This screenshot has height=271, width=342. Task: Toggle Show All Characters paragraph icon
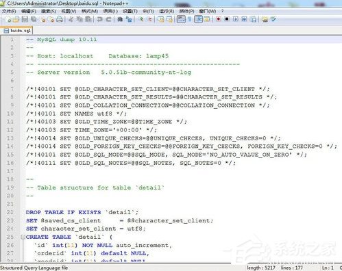tap(190, 19)
